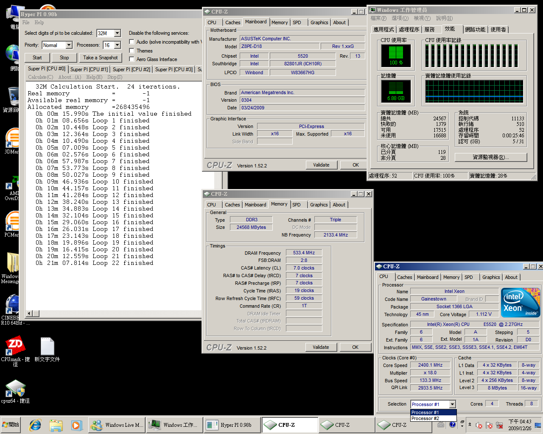Open the AMD OverDrive desktop shortcut
The image size is (543, 434).
point(12,187)
